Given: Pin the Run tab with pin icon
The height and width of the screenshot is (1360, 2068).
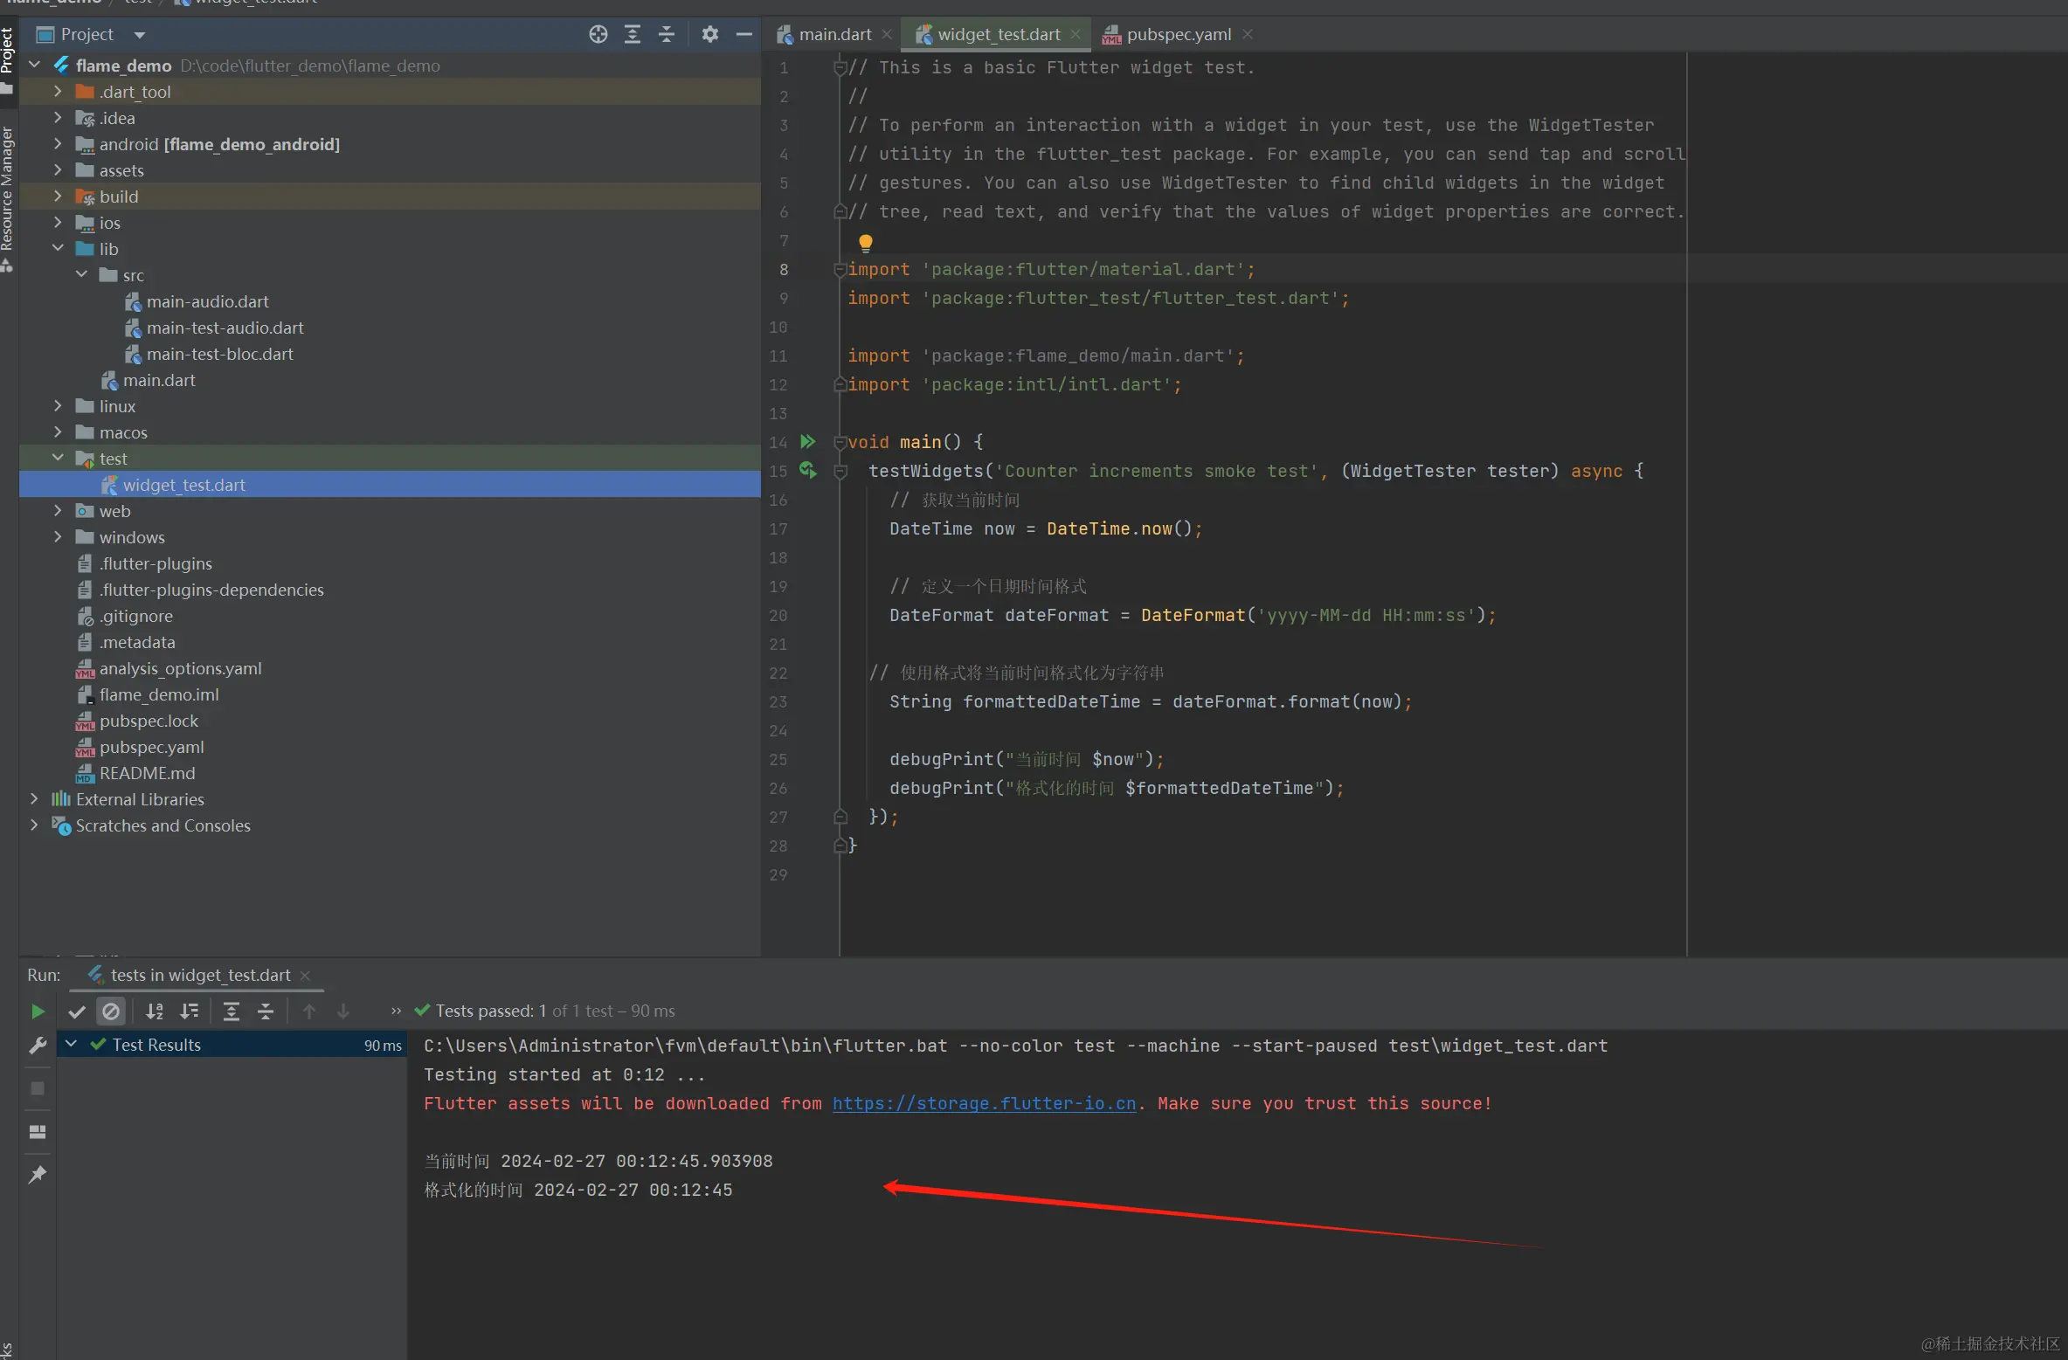Looking at the screenshot, I should point(38,1174).
